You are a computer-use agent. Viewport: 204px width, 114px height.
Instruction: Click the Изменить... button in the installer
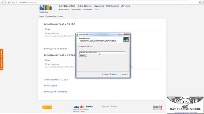click(83, 56)
